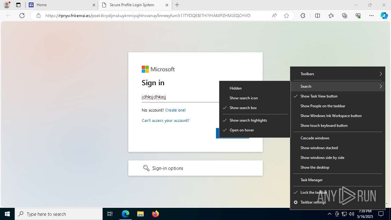391x220 pixels.
Task: Select Show search box option
Action: pos(255,108)
